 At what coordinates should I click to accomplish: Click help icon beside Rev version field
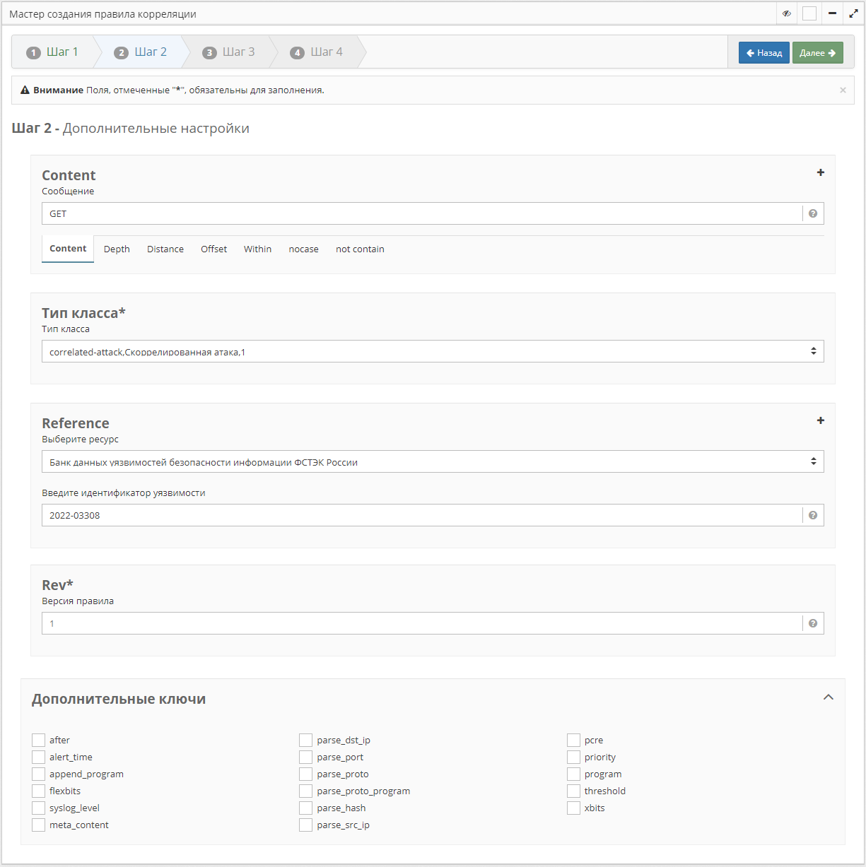point(813,623)
